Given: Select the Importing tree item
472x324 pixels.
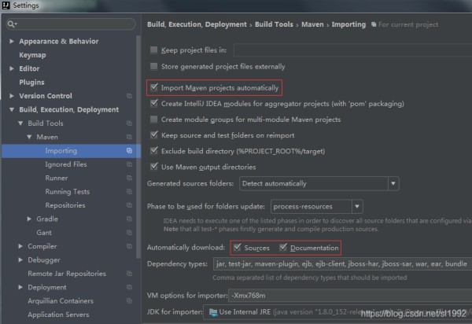Looking at the screenshot, I should point(71,151).
